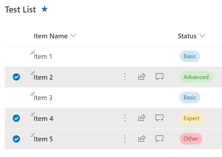Open the Item 3 link
The height and width of the screenshot is (157, 222).
[x=43, y=98]
